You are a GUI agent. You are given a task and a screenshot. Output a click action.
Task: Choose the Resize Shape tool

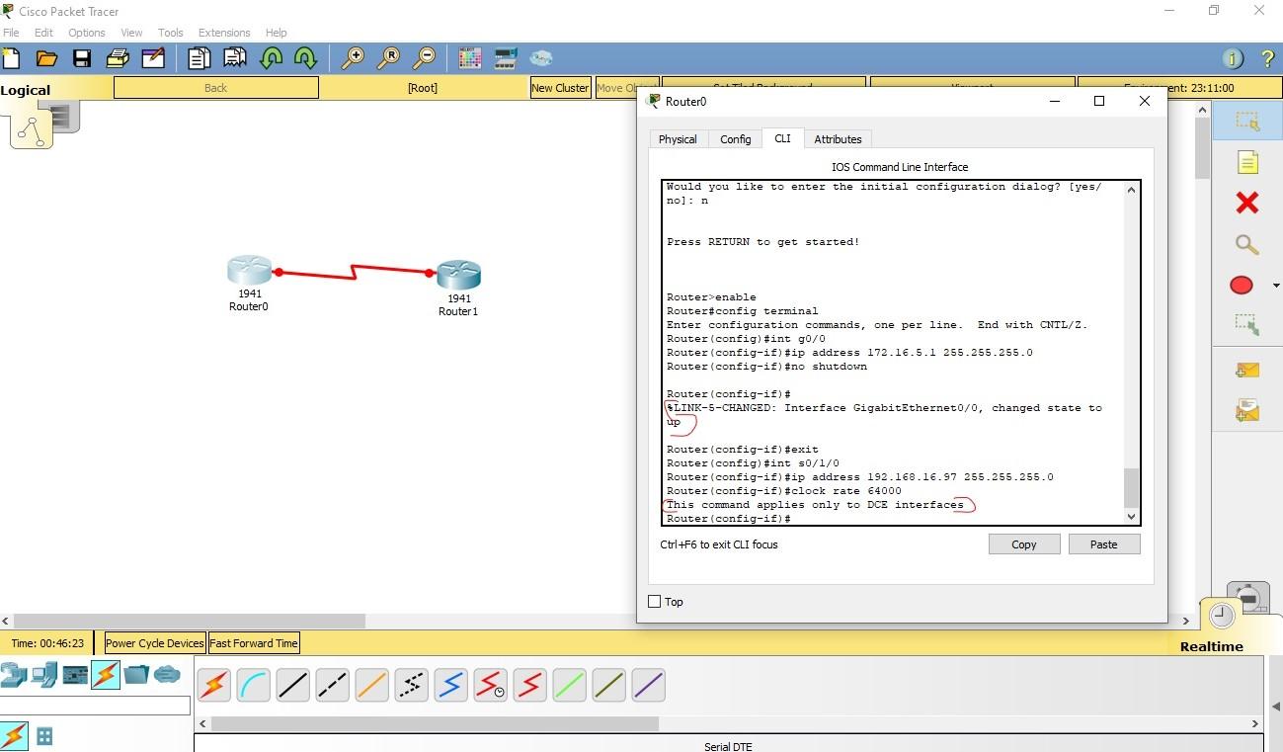(1246, 324)
